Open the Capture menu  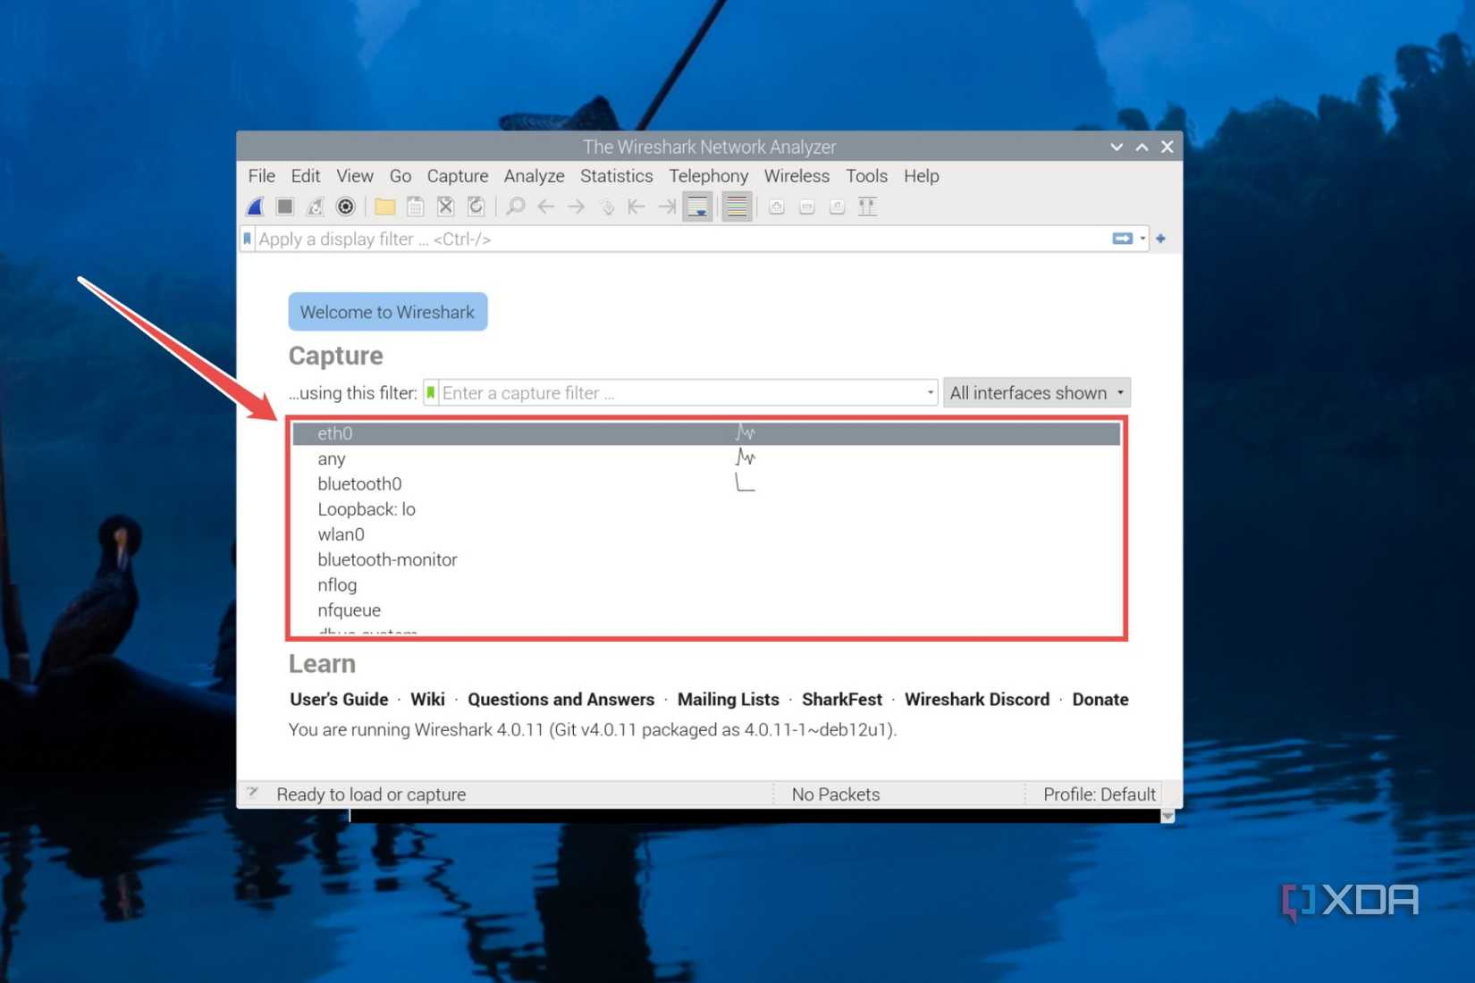coord(458,176)
